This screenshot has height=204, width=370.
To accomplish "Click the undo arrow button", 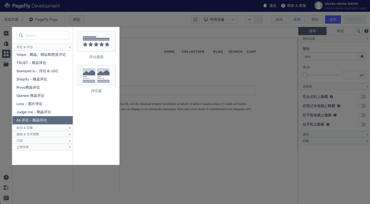I will point(250,19).
